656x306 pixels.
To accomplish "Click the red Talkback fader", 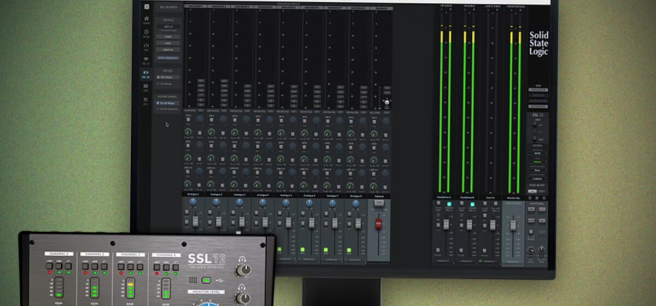I will click(379, 223).
